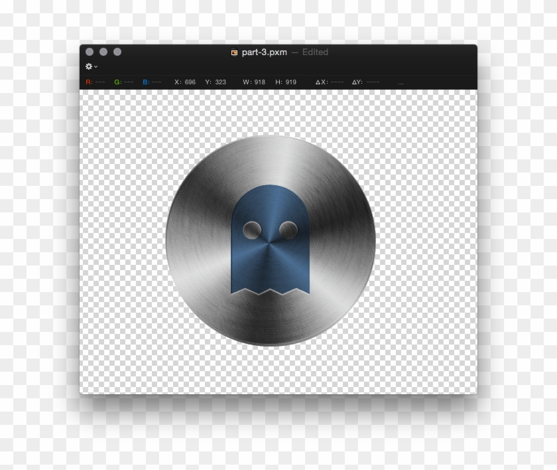Click the Edited label in the title bar
The height and width of the screenshot is (470, 557).
click(314, 52)
